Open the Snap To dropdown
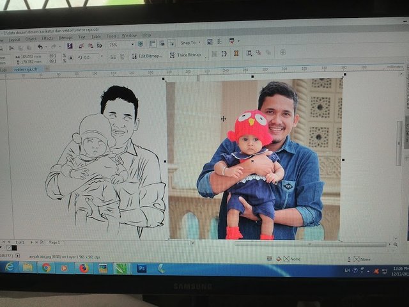The image size is (409, 307). click(x=190, y=43)
